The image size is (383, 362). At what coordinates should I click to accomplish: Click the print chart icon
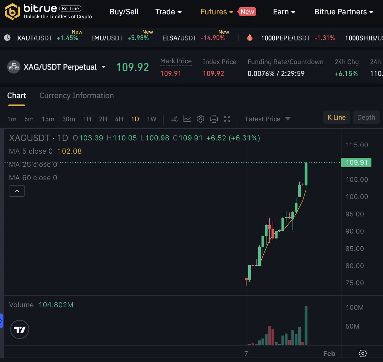(214, 119)
